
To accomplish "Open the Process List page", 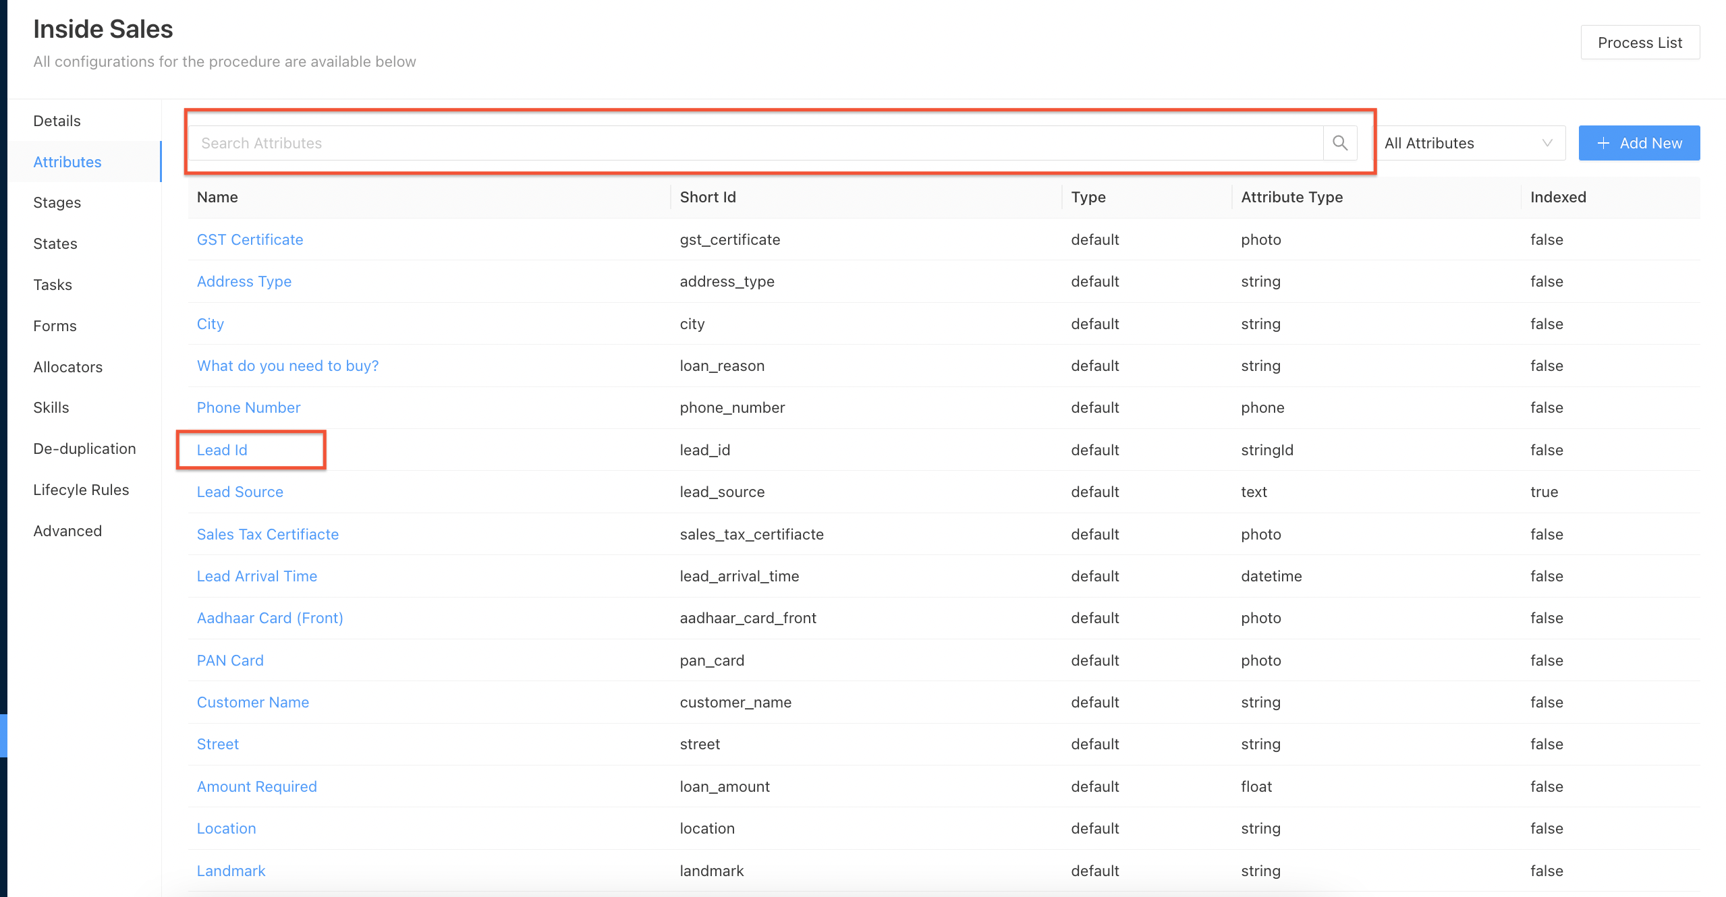I will pyautogui.click(x=1639, y=42).
